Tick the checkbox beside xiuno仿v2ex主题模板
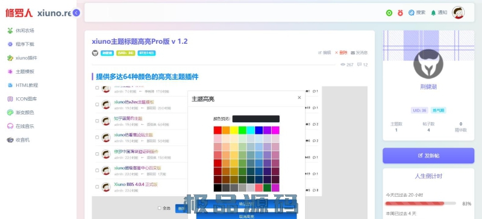Image resolution: width=482 pixels, height=219 pixels. [x=97, y=104]
